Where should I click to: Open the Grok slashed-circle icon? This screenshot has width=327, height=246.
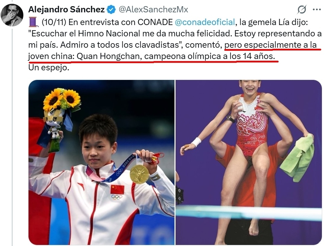click(302, 10)
